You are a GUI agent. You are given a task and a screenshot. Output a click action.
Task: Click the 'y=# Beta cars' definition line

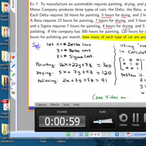click(74, 51)
